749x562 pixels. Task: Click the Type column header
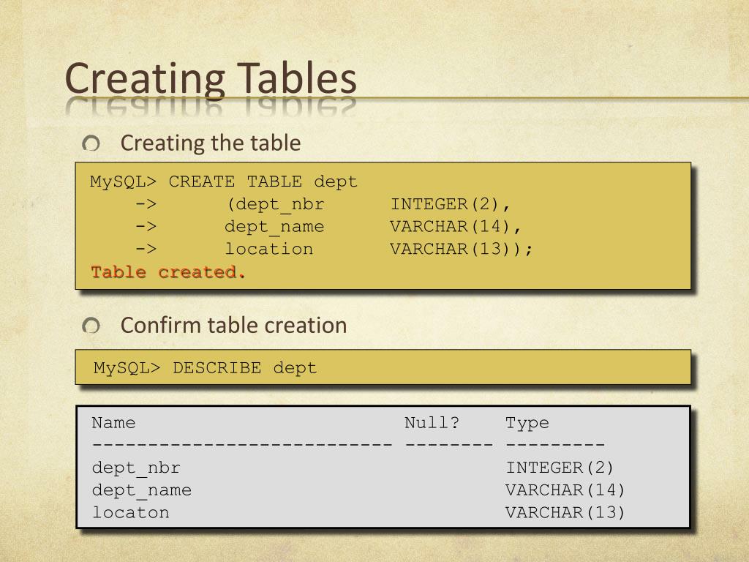[527, 423]
